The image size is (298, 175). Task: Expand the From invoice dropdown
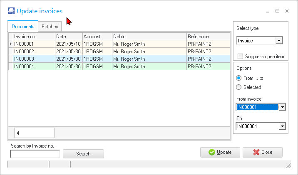point(282,107)
